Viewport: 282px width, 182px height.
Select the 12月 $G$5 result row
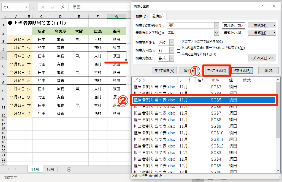[x=204, y=166]
